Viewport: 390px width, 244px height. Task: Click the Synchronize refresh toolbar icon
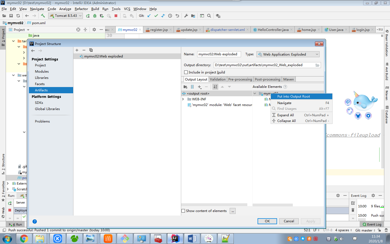(x=18, y=16)
